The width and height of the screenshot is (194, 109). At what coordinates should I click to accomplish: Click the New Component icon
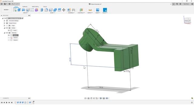(x=69, y=10)
